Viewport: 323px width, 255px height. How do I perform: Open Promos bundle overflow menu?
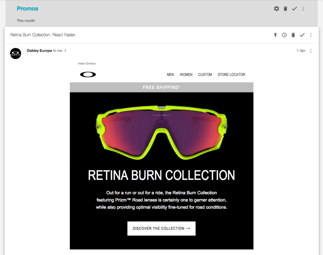click(303, 8)
